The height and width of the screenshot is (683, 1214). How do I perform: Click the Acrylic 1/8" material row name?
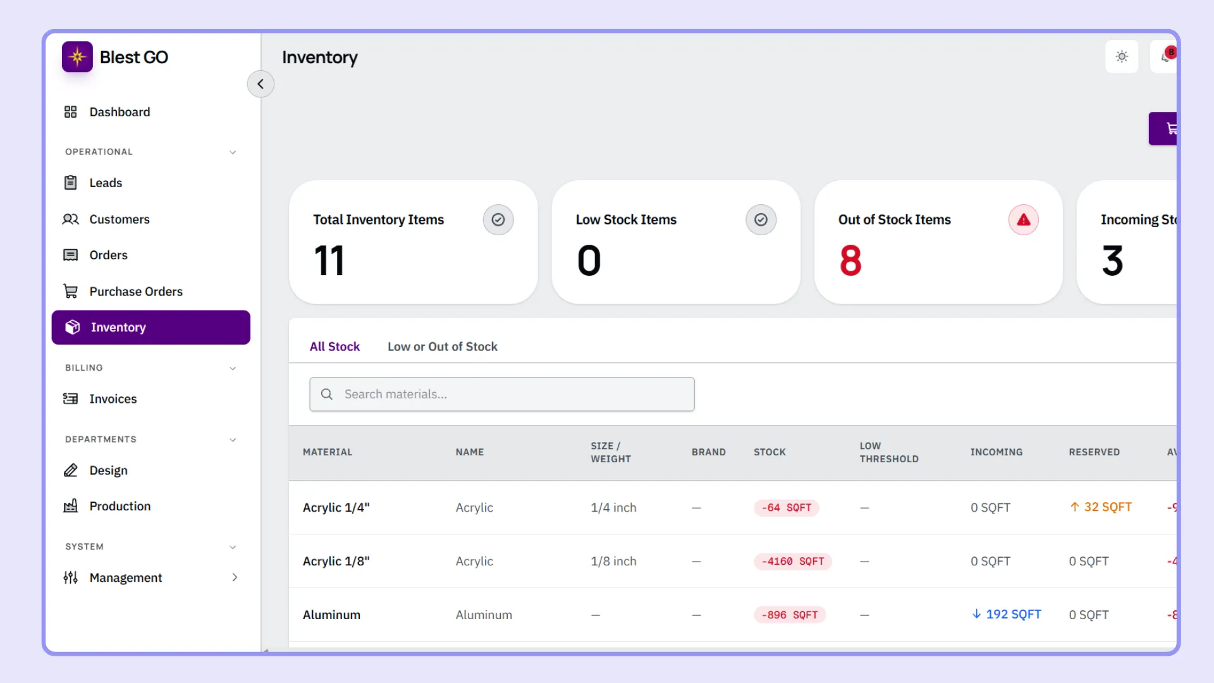point(336,561)
